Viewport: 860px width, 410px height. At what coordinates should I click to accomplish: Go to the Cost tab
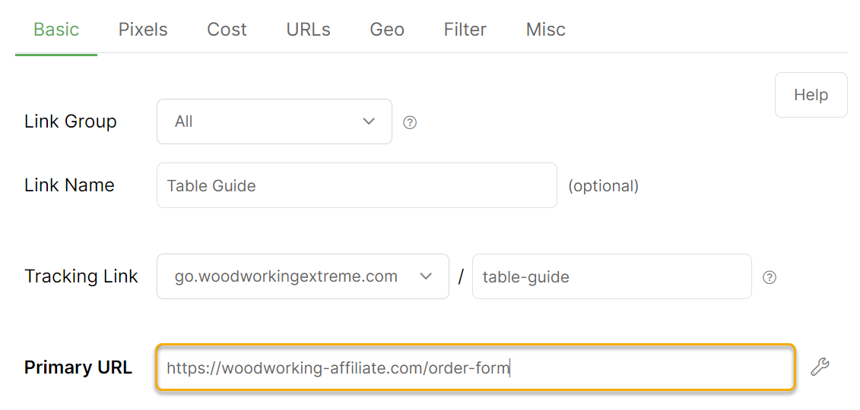click(x=227, y=30)
